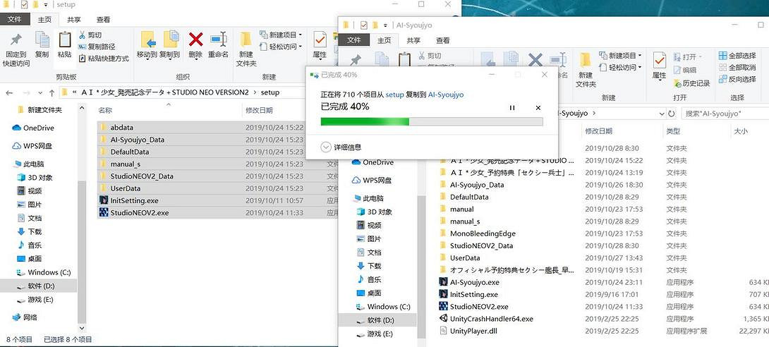Select AI-Syoujyo.exe in the AI-Syoujyo file list
769x347 pixels.
coord(474,282)
